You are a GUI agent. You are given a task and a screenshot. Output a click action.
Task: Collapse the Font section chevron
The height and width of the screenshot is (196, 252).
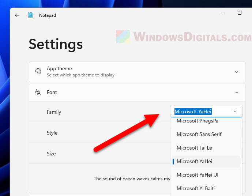click(x=237, y=93)
